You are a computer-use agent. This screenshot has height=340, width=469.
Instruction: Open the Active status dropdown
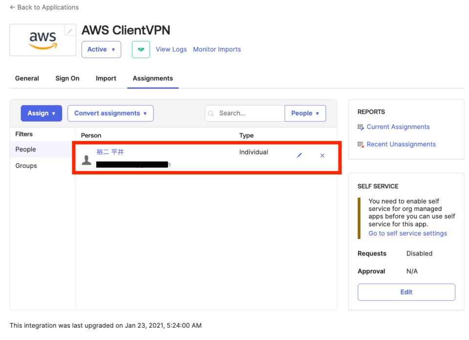pyautogui.click(x=101, y=49)
